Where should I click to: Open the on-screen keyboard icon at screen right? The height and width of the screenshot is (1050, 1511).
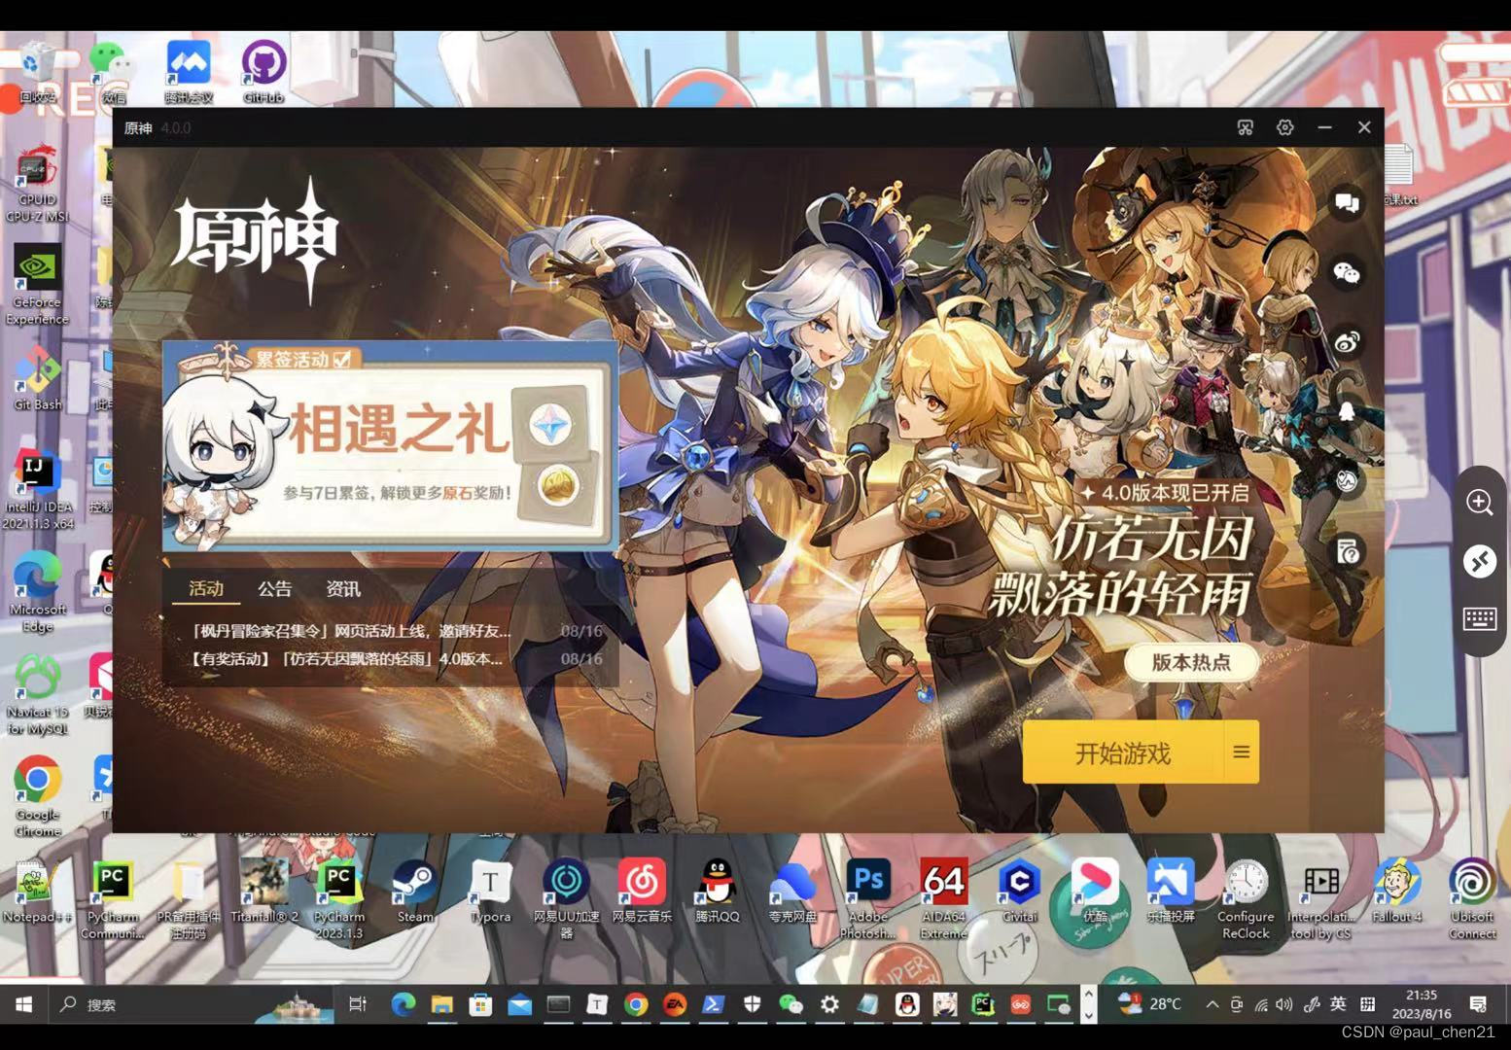(1480, 619)
